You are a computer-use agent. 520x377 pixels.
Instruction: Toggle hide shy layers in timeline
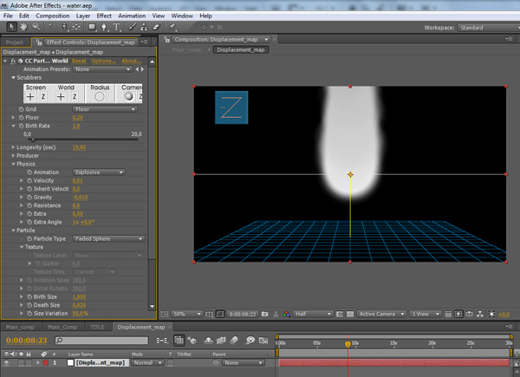(208, 341)
